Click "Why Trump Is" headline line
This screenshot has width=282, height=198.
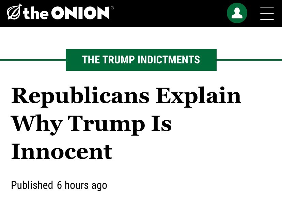point(91,124)
